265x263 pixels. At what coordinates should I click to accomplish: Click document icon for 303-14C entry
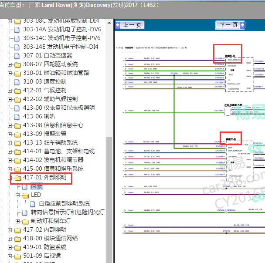pyautogui.click(x=17, y=38)
